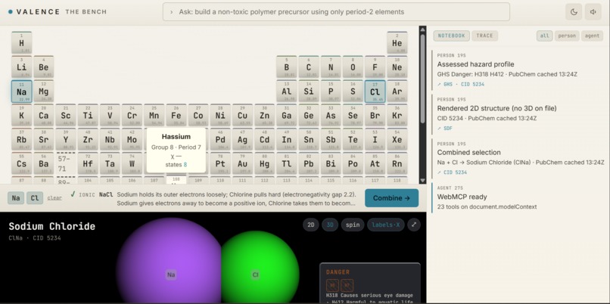Clear the selected elements
The width and height of the screenshot is (610, 304).
pos(54,198)
